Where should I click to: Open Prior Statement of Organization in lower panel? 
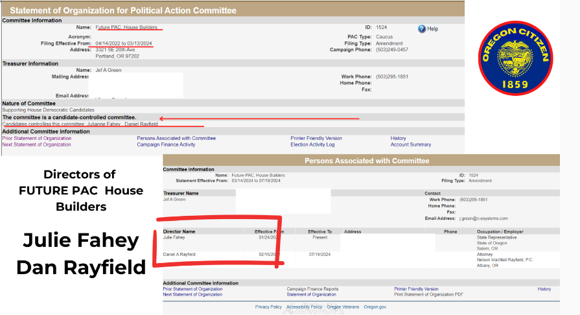pos(192,289)
